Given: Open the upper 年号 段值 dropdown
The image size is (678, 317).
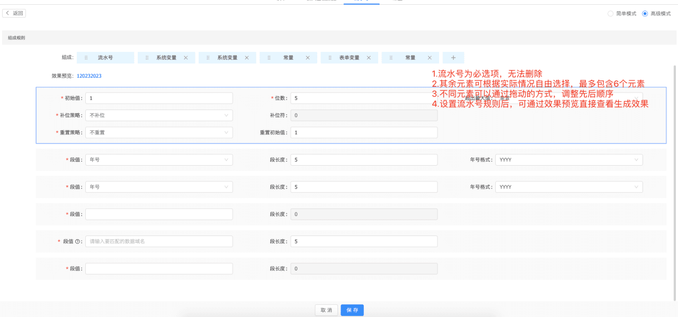Looking at the screenshot, I should [x=159, y=160].
